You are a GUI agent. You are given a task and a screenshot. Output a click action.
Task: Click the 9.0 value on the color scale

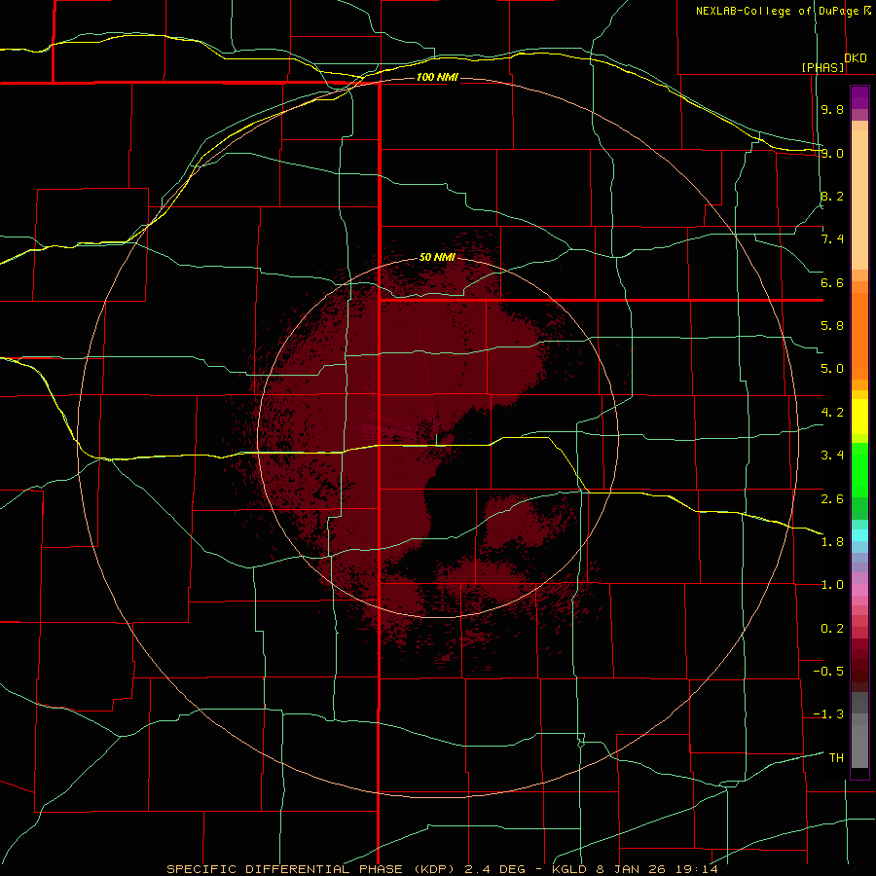(x=832, y=153)
